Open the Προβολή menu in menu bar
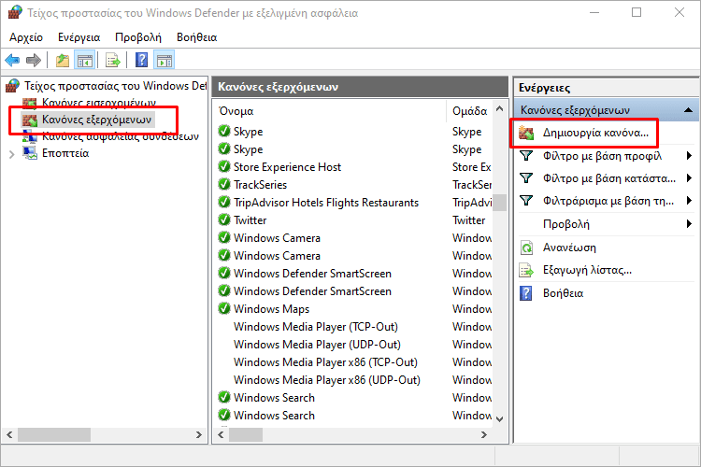Image resolution: width=701 pixels, height=467 pixels. (138, 37)
